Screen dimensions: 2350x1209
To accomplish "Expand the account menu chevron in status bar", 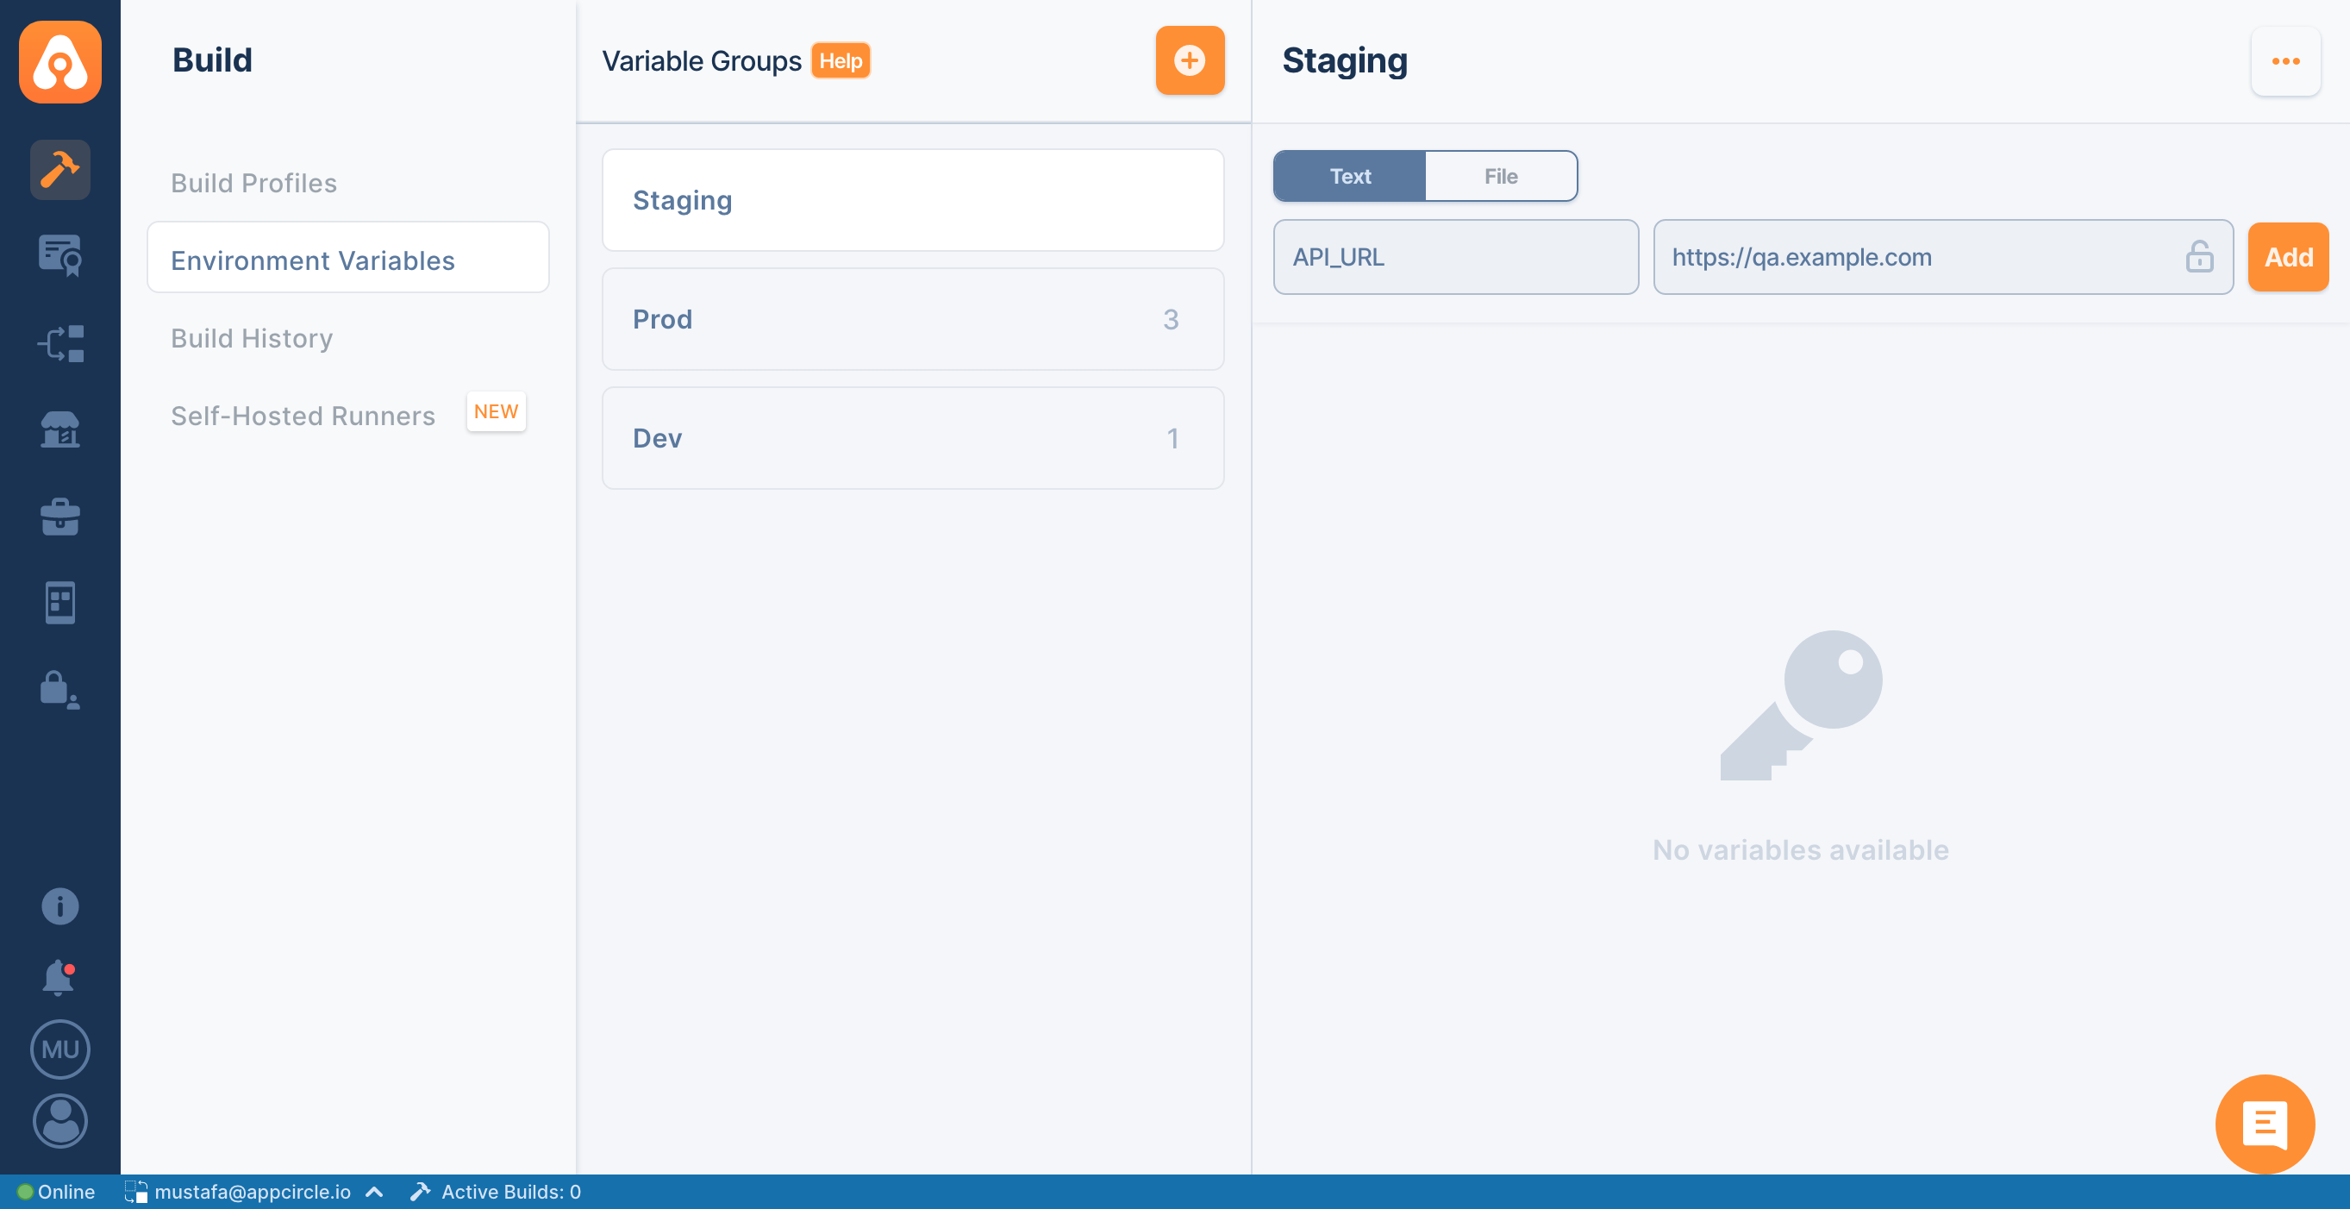I will 374,1192.
